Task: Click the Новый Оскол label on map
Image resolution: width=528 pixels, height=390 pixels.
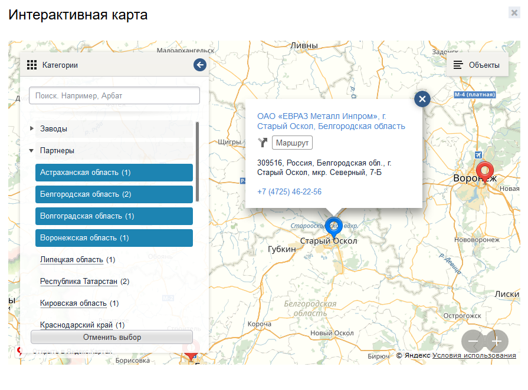Action: coord(332,333)
